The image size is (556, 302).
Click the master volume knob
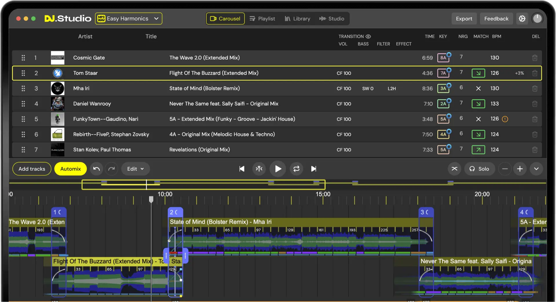tap(537, 19)
